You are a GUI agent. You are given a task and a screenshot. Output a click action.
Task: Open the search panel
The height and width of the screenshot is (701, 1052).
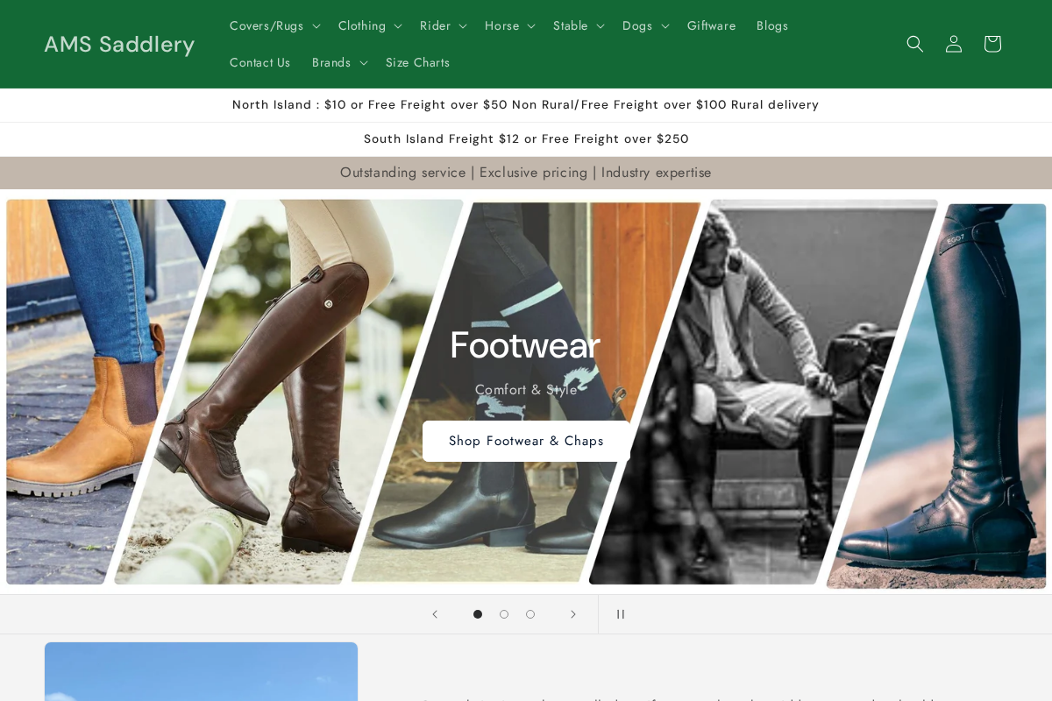tap(915, 44)
